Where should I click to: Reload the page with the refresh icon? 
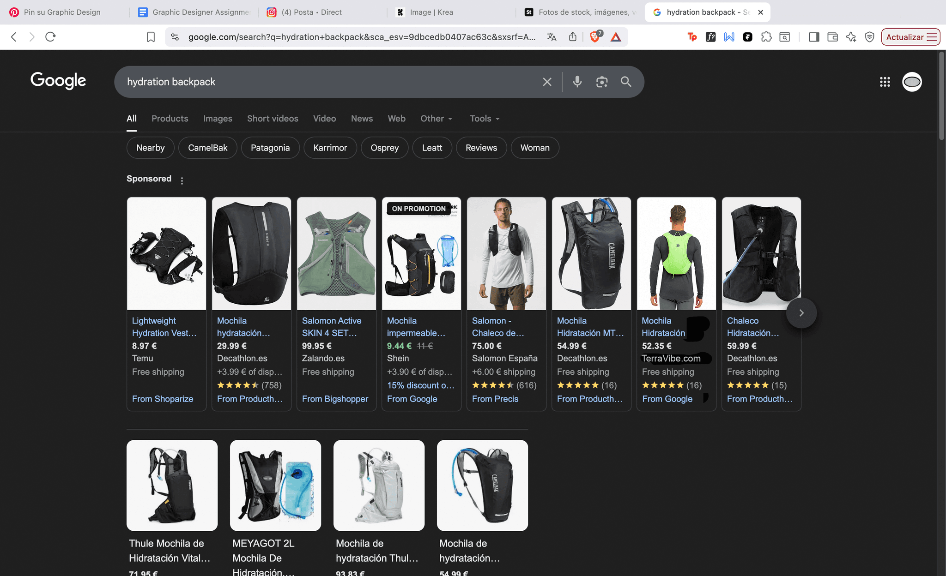pyautogui.click(x=50, y=37)
